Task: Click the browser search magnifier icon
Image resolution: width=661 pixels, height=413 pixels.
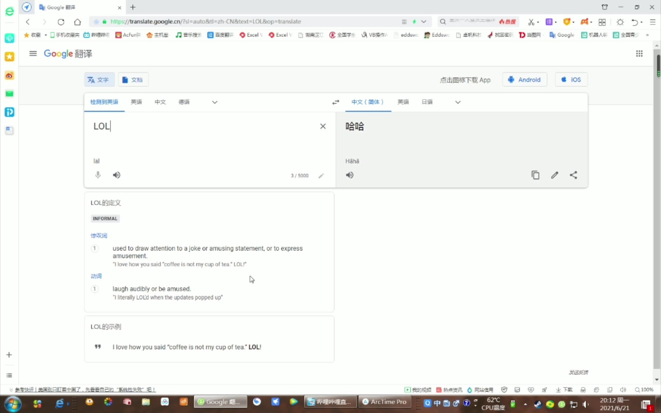Action: (x=443, y=22)
